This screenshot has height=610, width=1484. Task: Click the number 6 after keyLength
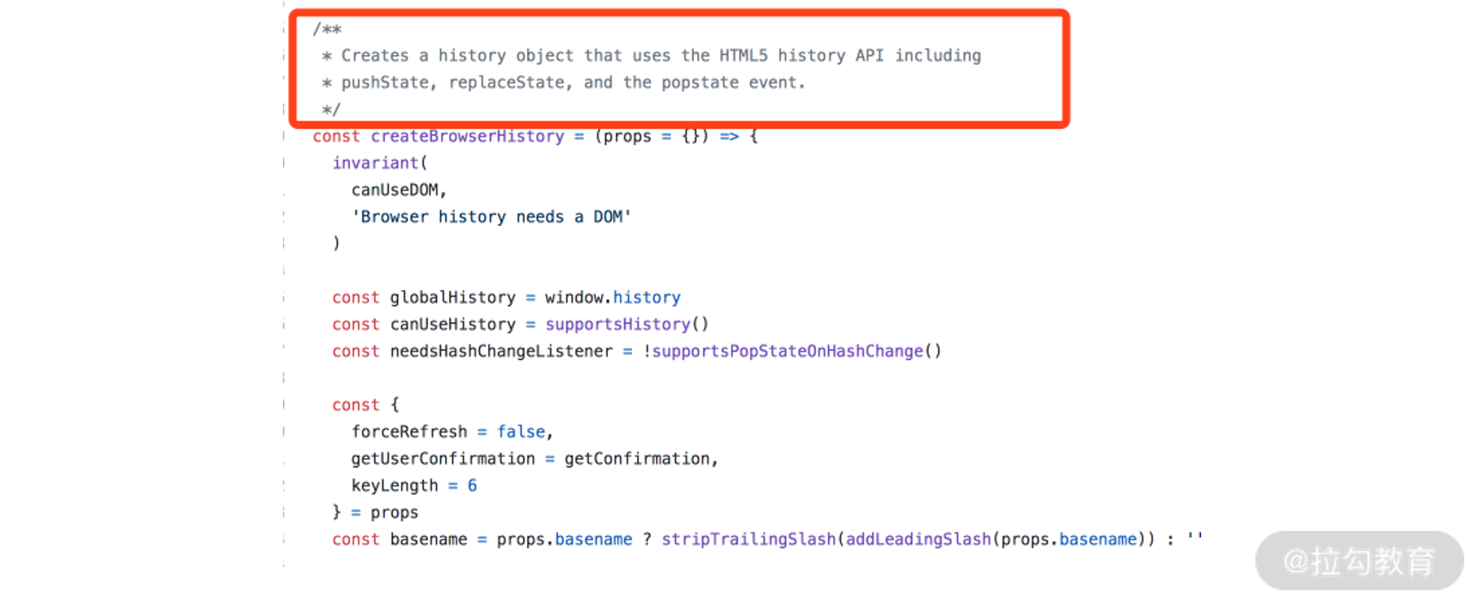[x=472, y=485]
